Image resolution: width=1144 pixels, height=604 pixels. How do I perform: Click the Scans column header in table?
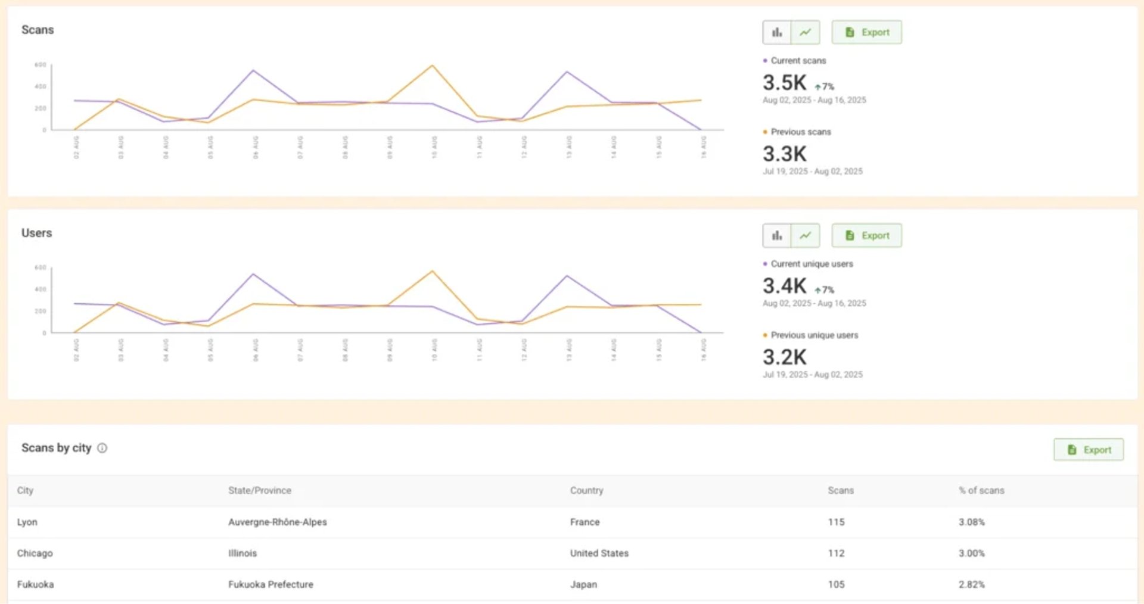841,490
